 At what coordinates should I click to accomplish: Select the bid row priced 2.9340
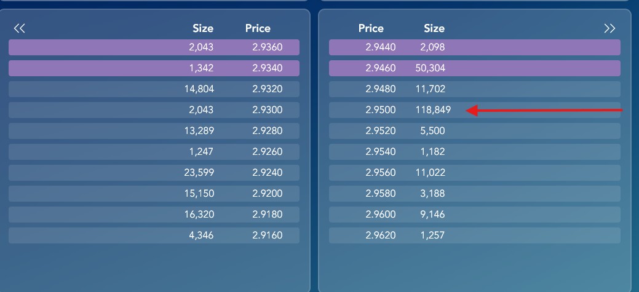point(154,68)
